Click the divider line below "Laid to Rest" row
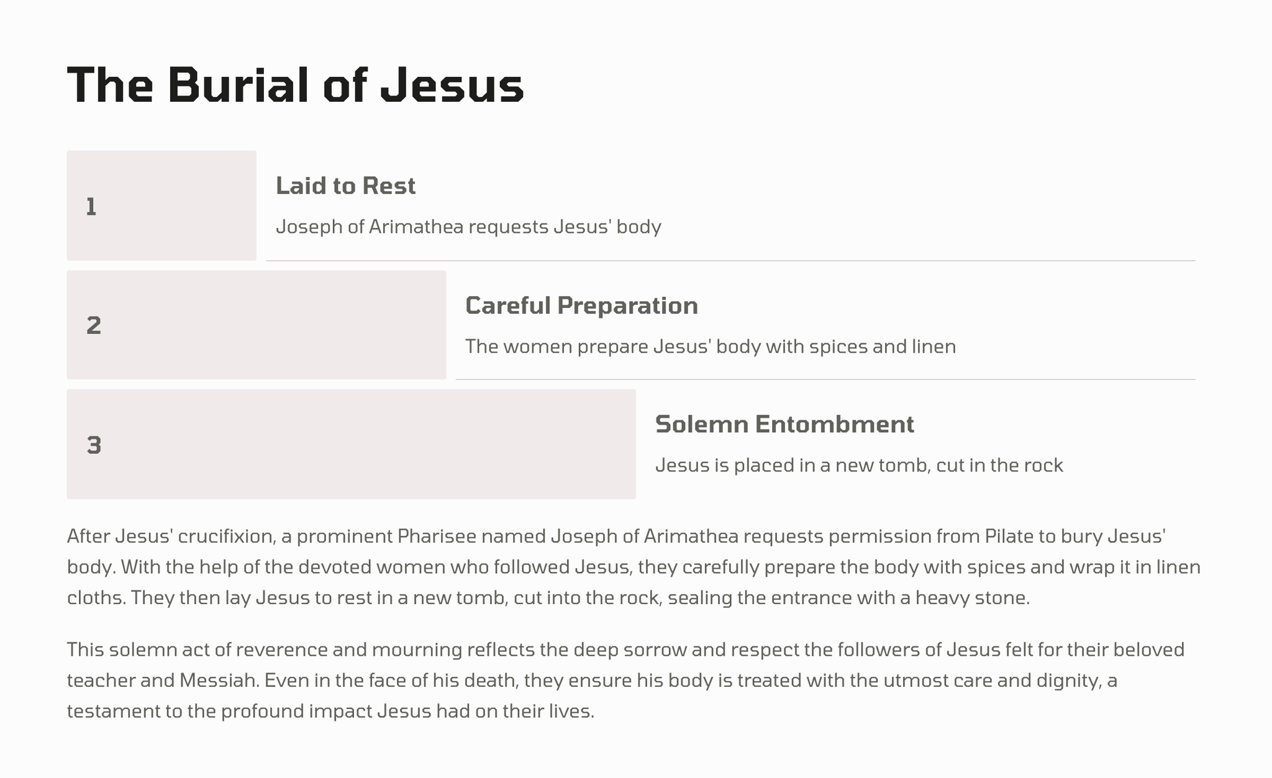The height and width of the screenshot is (778, 1272). pos(730,261)
